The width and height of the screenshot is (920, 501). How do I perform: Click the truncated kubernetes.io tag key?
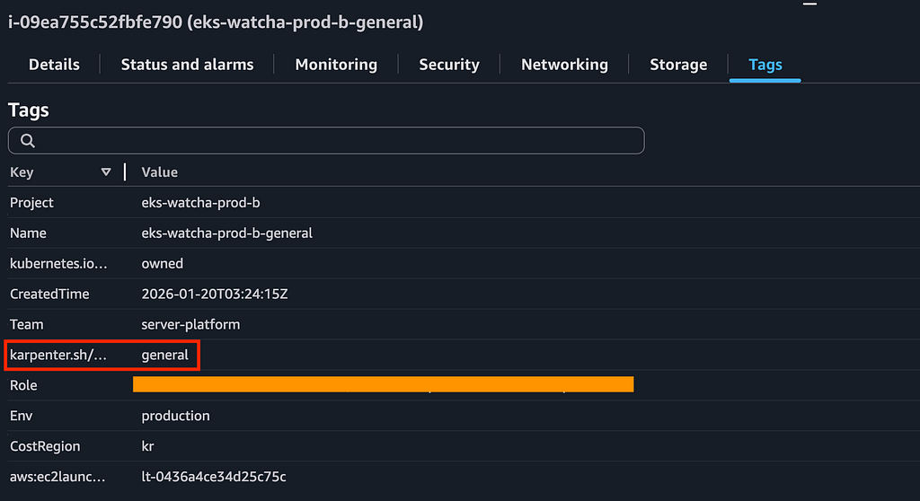[x=58, y=263]
